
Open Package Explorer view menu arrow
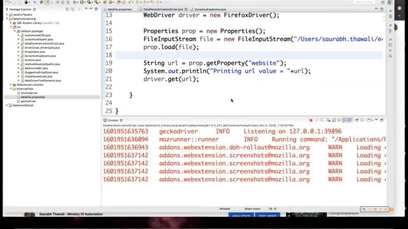86,9
